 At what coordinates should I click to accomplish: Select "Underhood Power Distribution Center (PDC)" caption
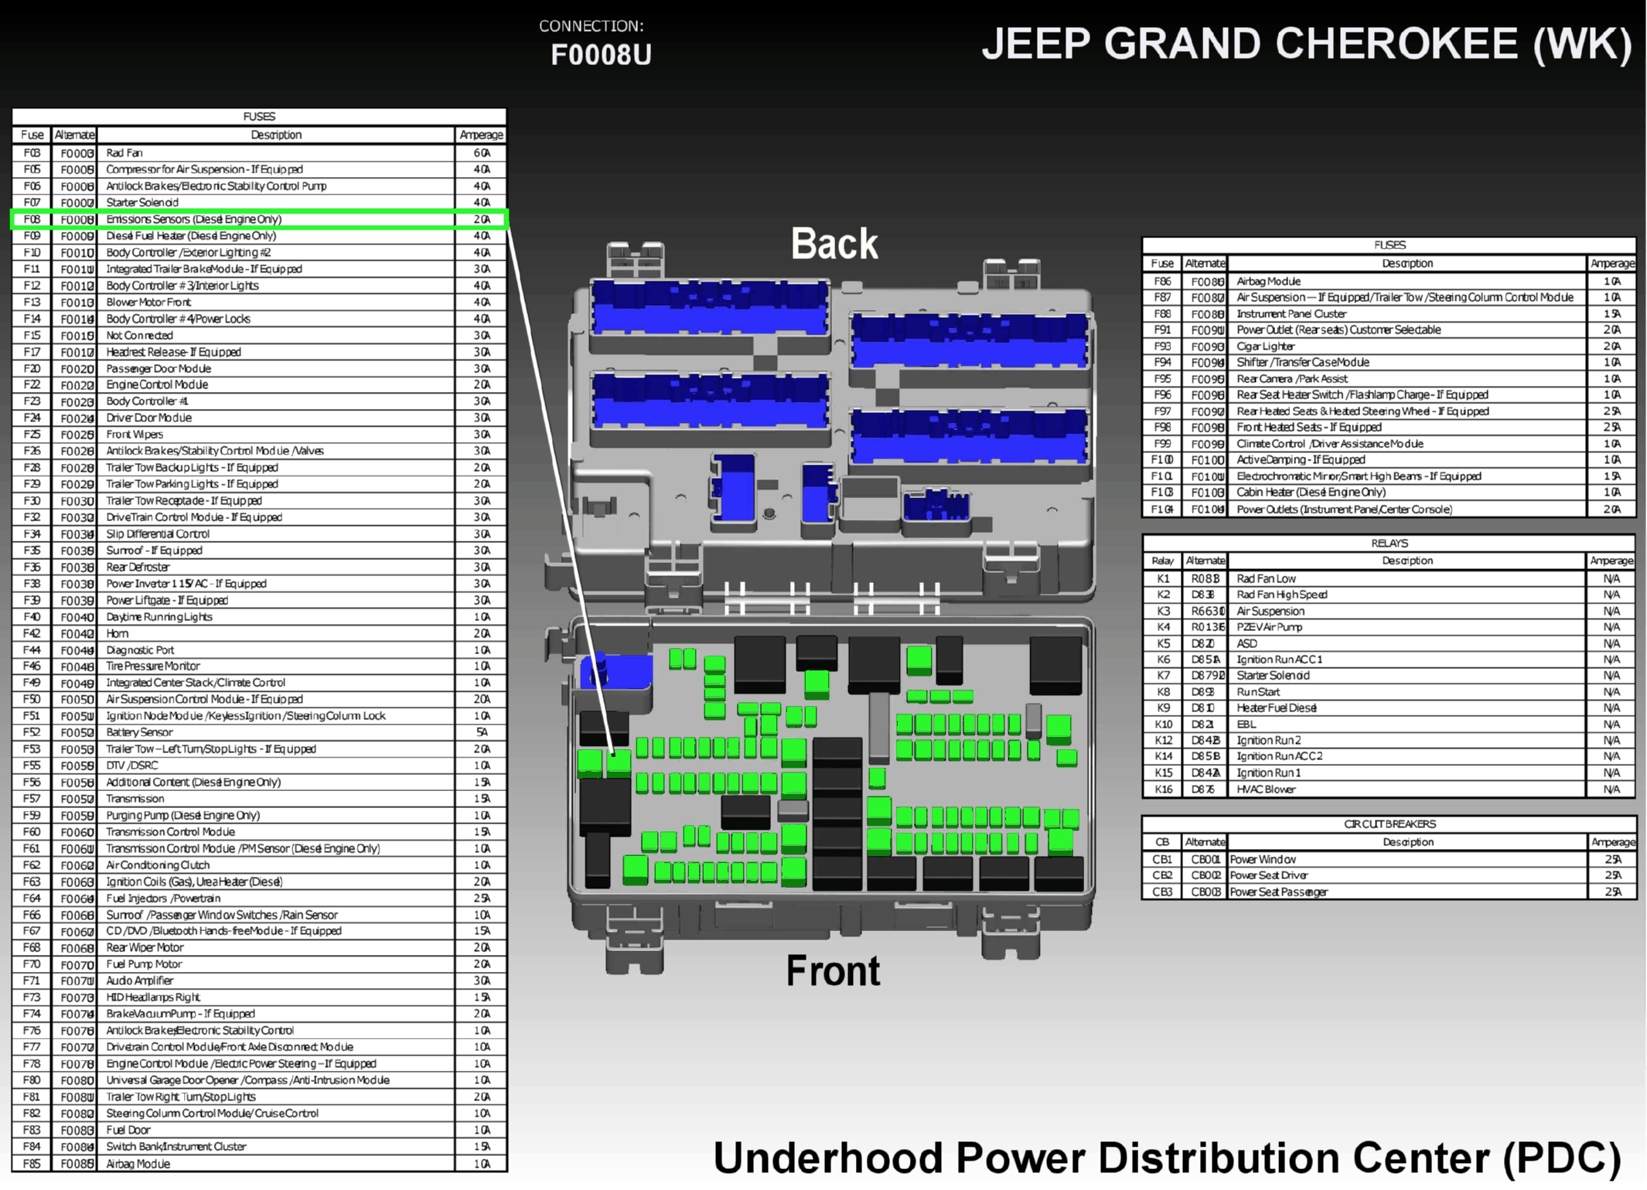pos(1167,1158)
